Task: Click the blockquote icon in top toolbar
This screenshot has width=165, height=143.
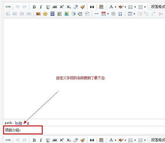Action: (x=92, y=7)
